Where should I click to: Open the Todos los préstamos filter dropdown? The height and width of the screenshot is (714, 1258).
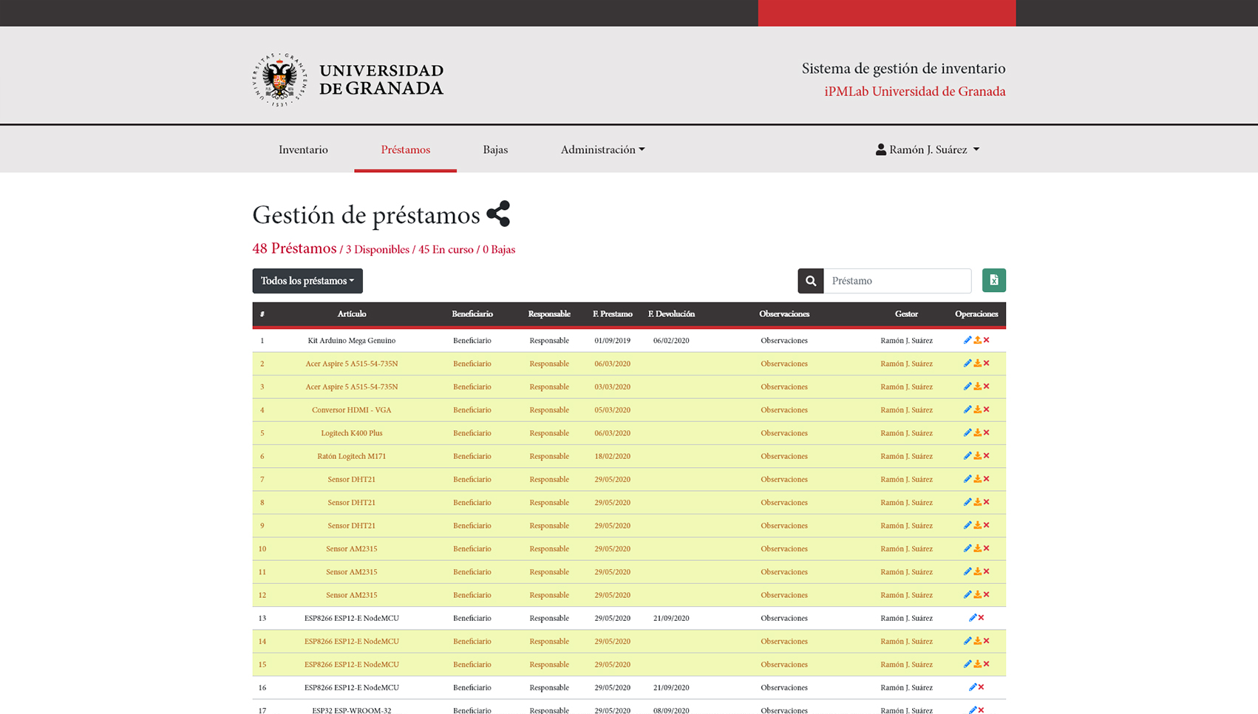[x=307, y=281]
